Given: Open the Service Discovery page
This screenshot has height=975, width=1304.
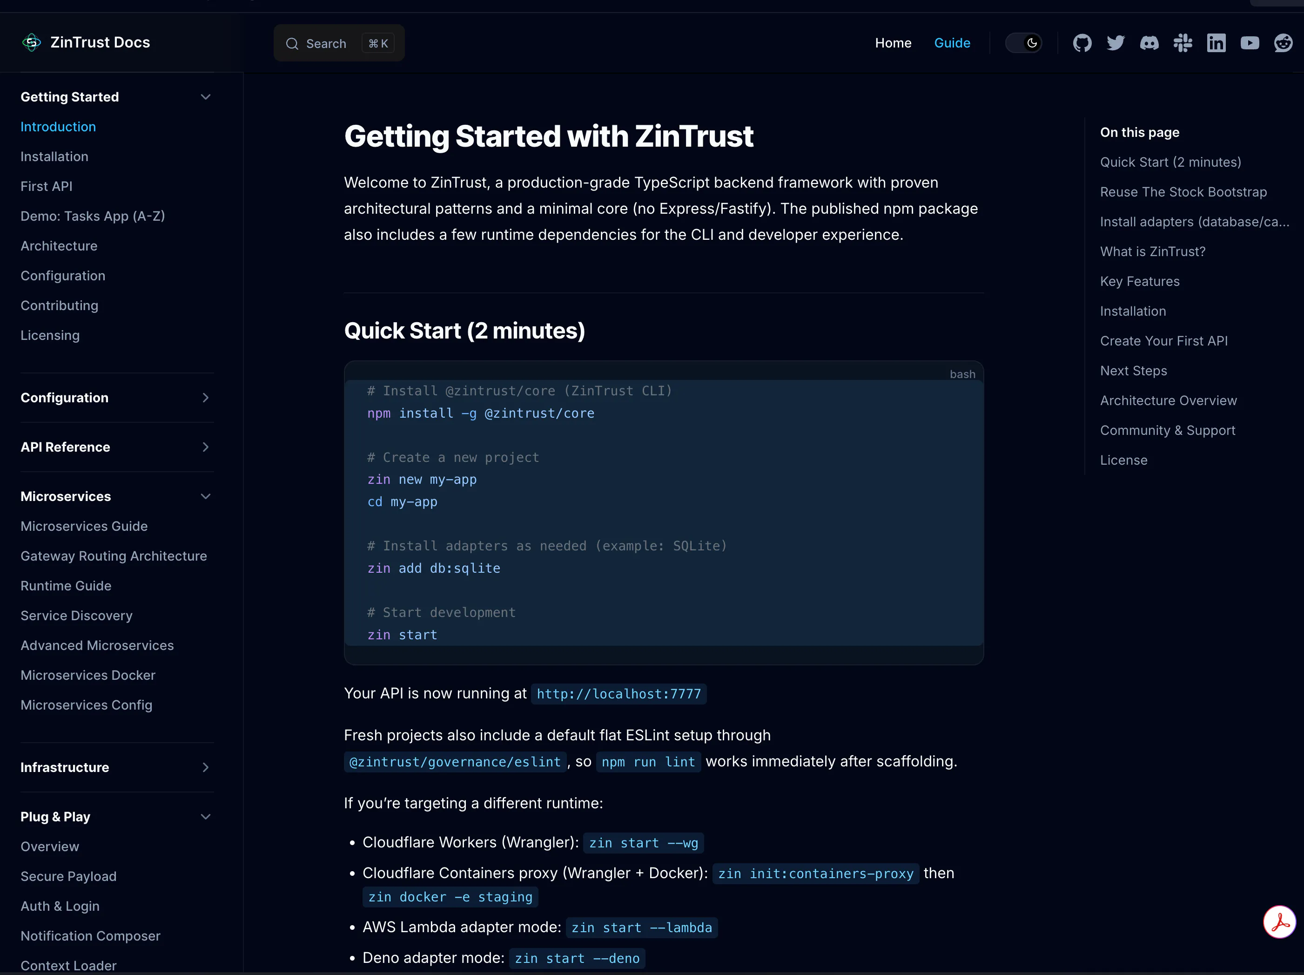Looking at the screenshot, I should [77, 616].
